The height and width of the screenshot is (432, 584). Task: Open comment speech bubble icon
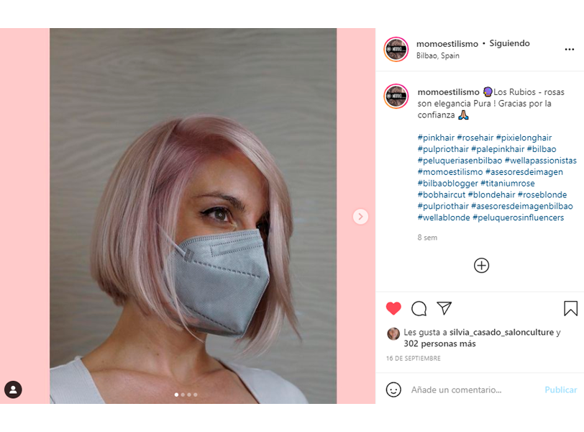coord(419,309)
